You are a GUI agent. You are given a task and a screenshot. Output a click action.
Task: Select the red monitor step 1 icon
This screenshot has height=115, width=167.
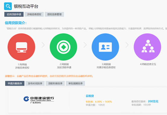click(21, 47)
